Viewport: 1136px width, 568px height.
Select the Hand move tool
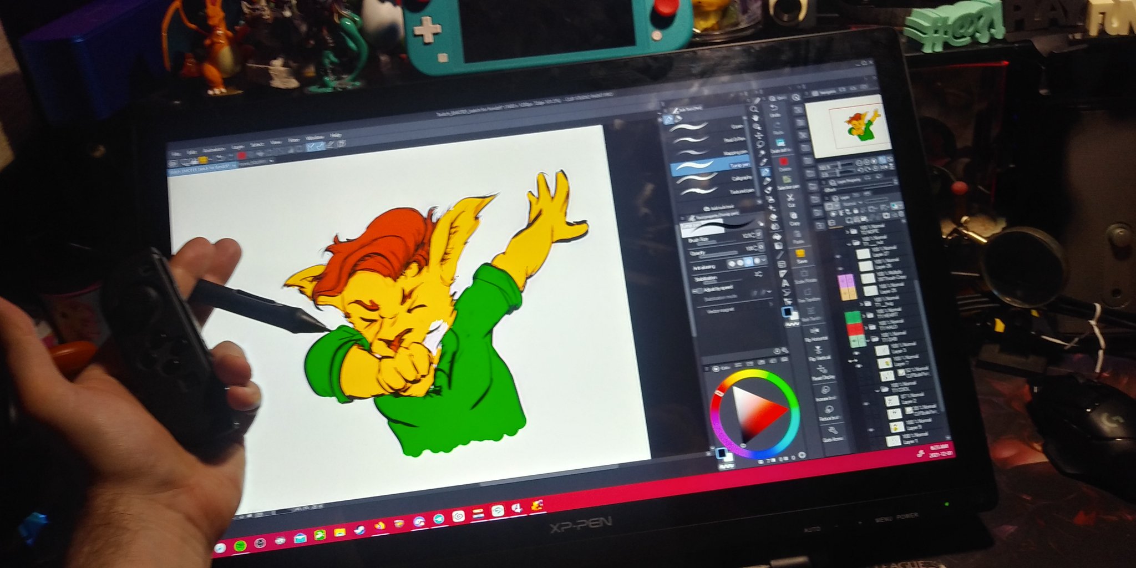coord(755,119)
